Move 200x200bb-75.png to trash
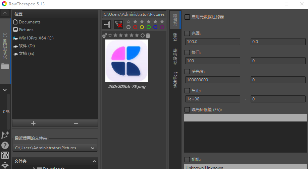The height and width of the screenshot is (169, 308). [x=148, y=35]
